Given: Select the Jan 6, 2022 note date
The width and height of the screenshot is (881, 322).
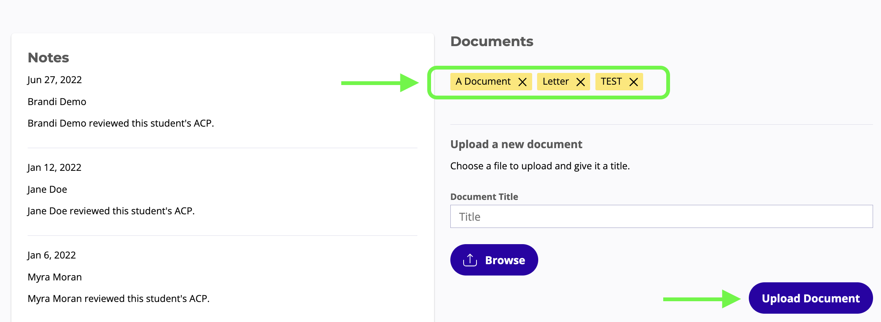Looking at the screenshot, I should click(52, 255).
